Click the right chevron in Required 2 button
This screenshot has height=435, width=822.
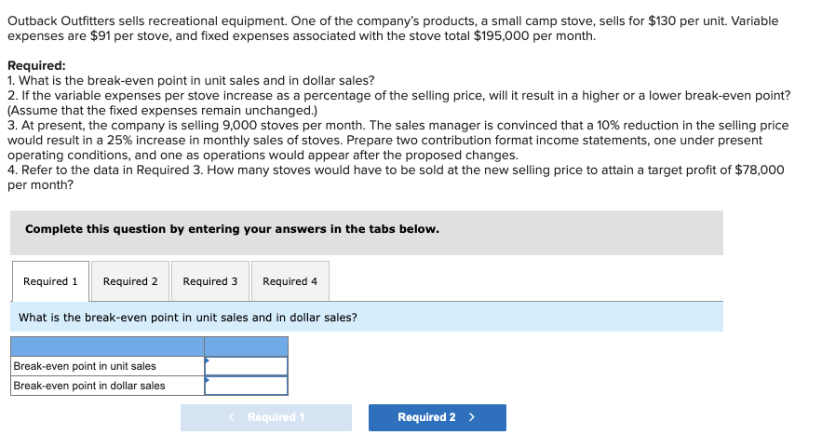[472, 417]
